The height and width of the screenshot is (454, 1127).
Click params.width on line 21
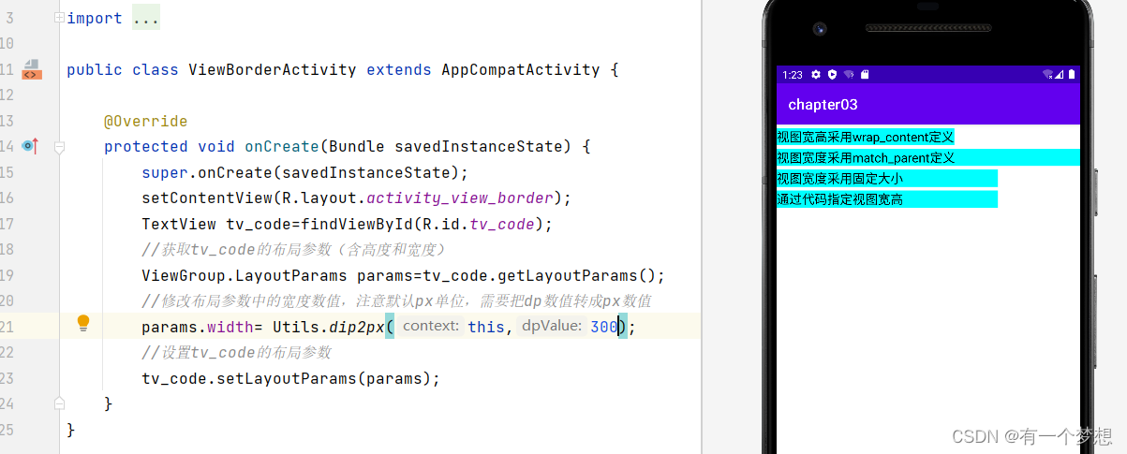click(198, 327)
